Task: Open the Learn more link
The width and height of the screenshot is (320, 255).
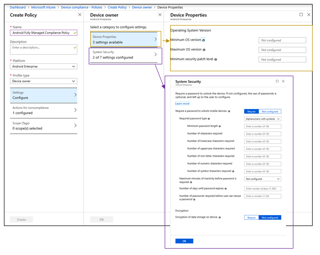Action: pos(182,104)
